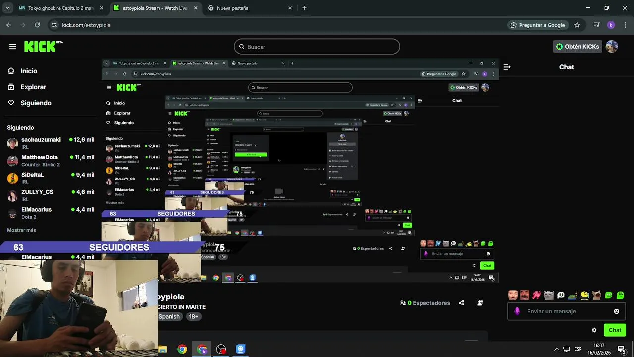Switch to Tokyo ghoul:re Capítulo 2 tab
The height and width of the screenshot is (357, 634).
pyautogui.click(x=60, y=8)
